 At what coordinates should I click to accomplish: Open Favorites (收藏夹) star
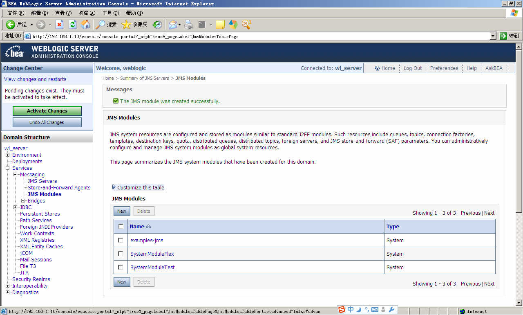coord(126,25)
